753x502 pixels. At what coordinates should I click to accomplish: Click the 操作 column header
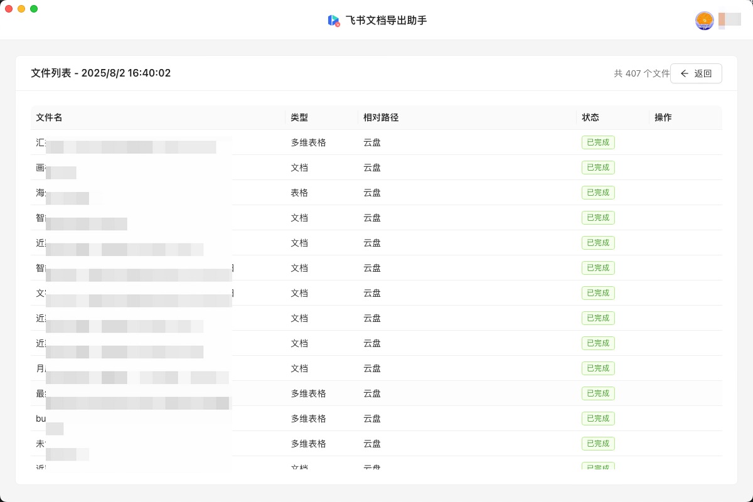click(663, 117)
